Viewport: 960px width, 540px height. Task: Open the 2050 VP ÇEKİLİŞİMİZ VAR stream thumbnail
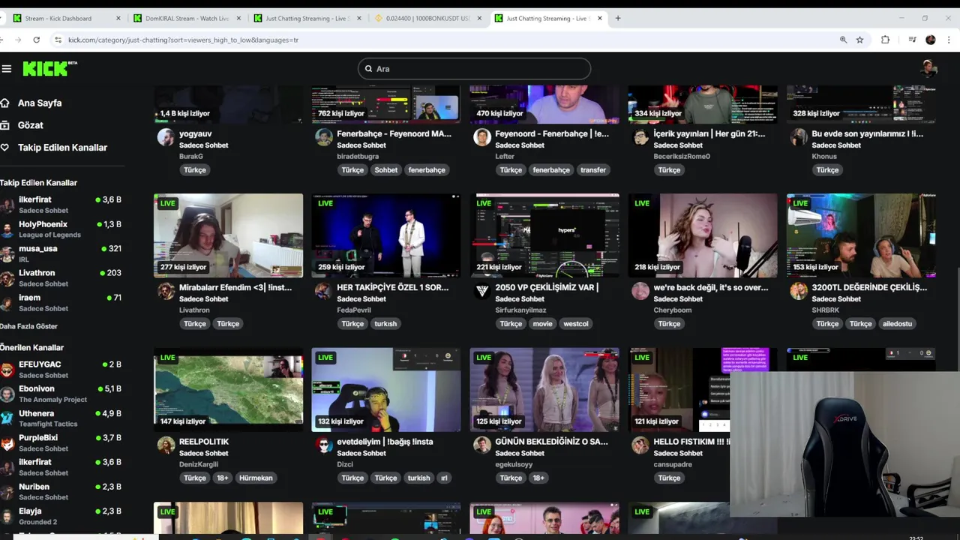pos(544,235)
